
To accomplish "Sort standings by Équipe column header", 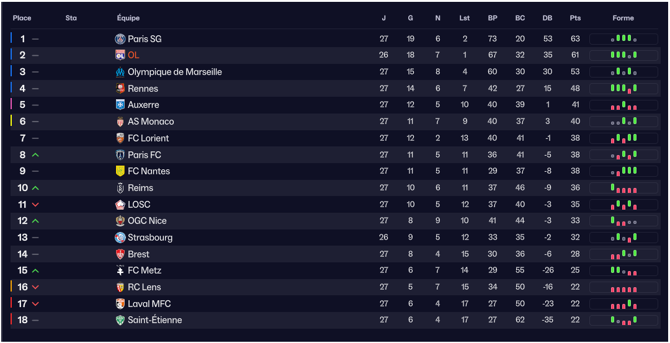I will 128,18.
